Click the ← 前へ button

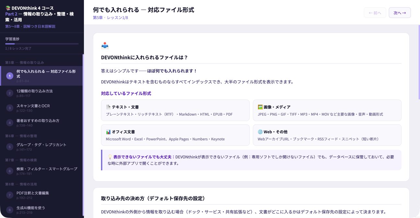tap(375, 13)
